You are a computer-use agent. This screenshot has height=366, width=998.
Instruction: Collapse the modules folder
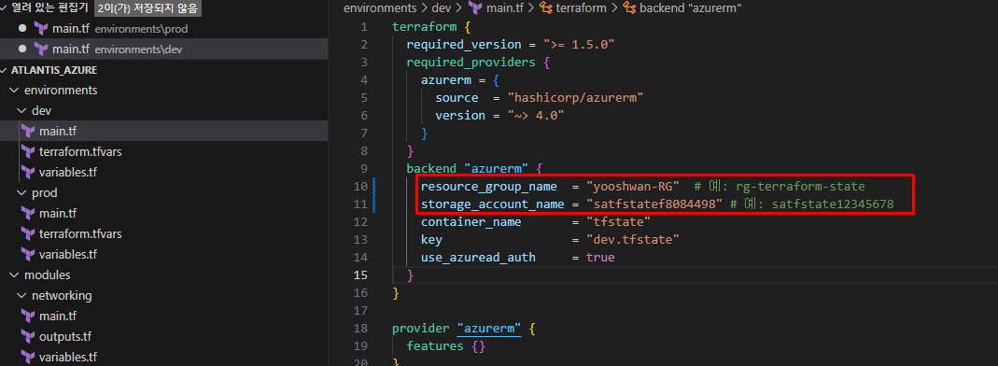[14, 275]
